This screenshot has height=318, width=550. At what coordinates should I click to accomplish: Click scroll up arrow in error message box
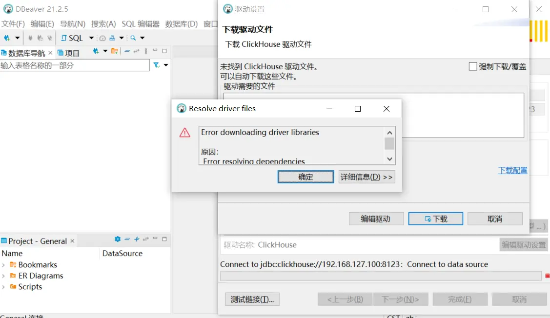pos(389,133)
